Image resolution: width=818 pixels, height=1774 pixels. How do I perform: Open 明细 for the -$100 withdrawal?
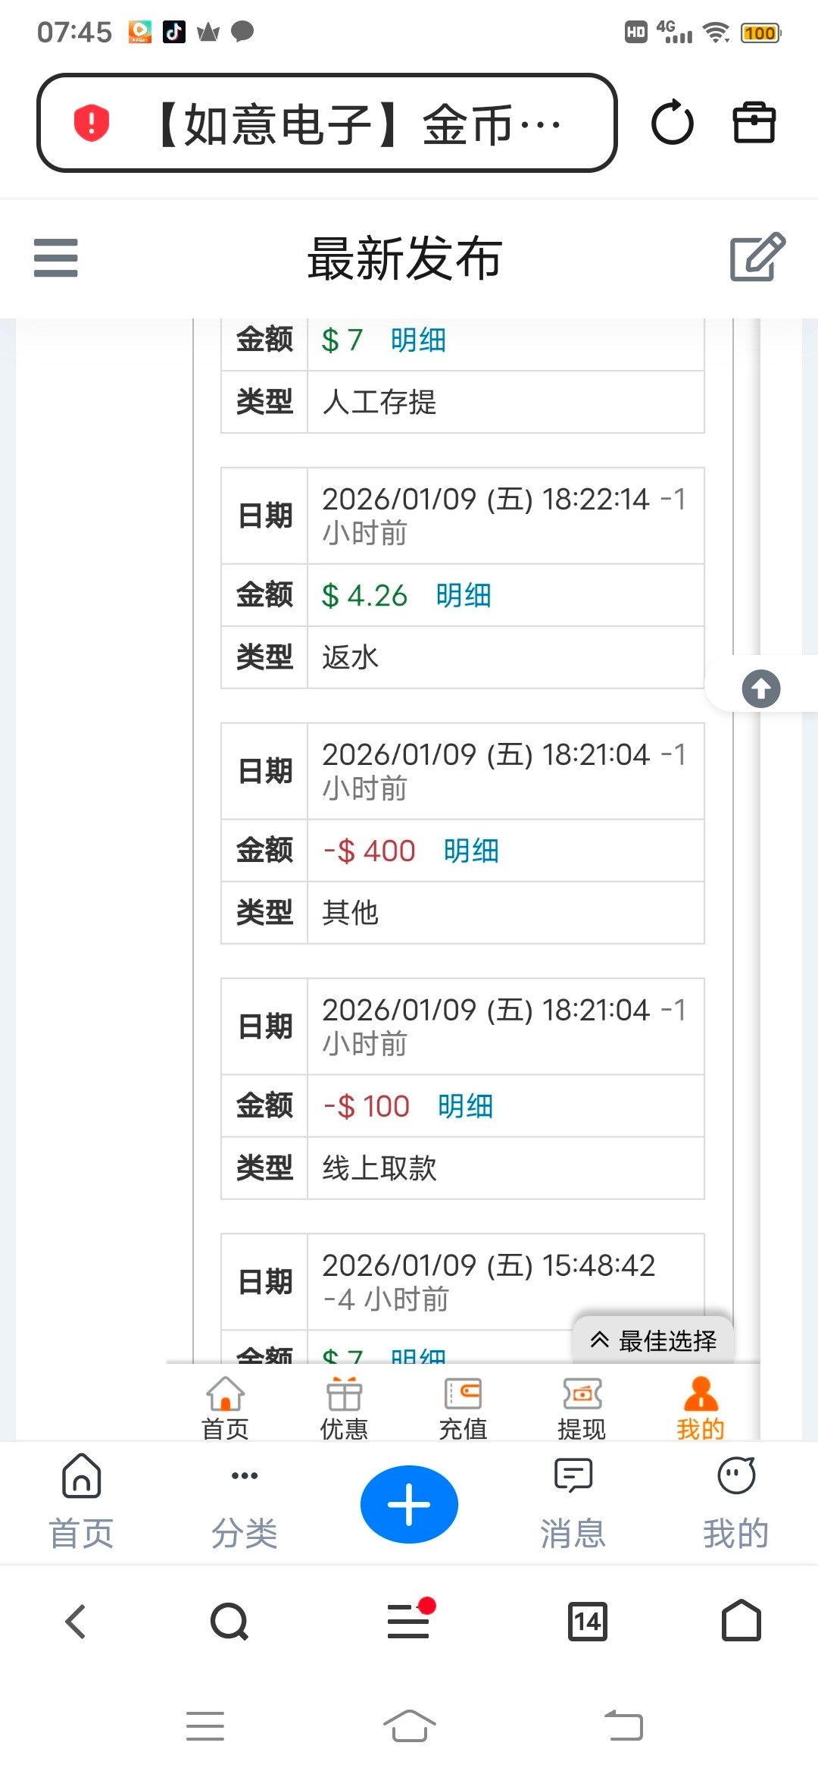[465, 1107]
